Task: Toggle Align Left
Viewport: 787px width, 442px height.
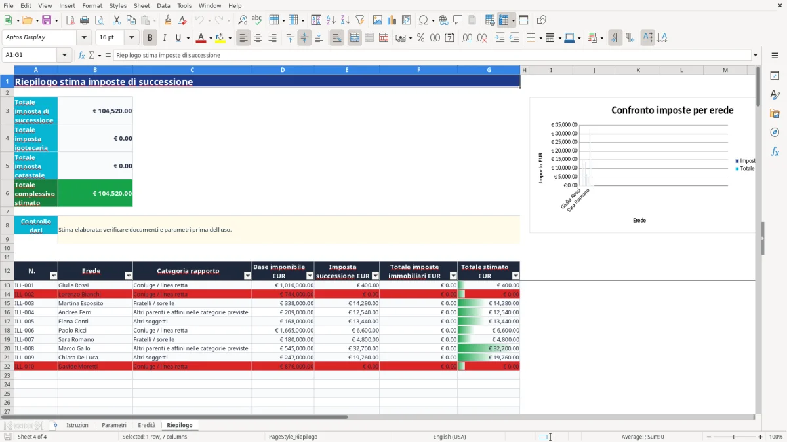Action: click(243, 38)
